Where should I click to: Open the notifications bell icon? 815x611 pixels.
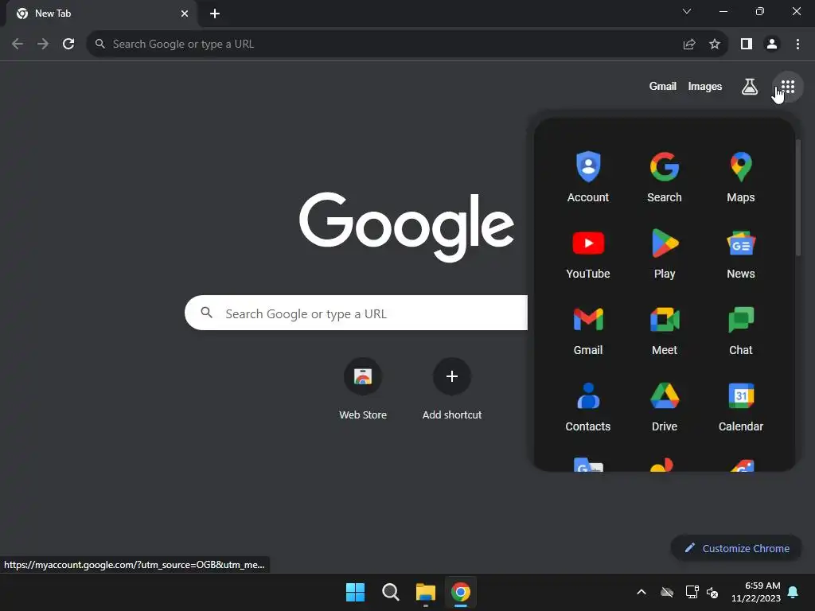(794, 592)
